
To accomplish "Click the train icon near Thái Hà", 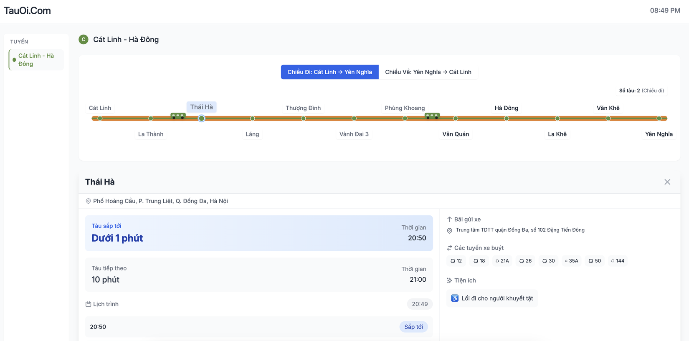I will coord(178,116).
